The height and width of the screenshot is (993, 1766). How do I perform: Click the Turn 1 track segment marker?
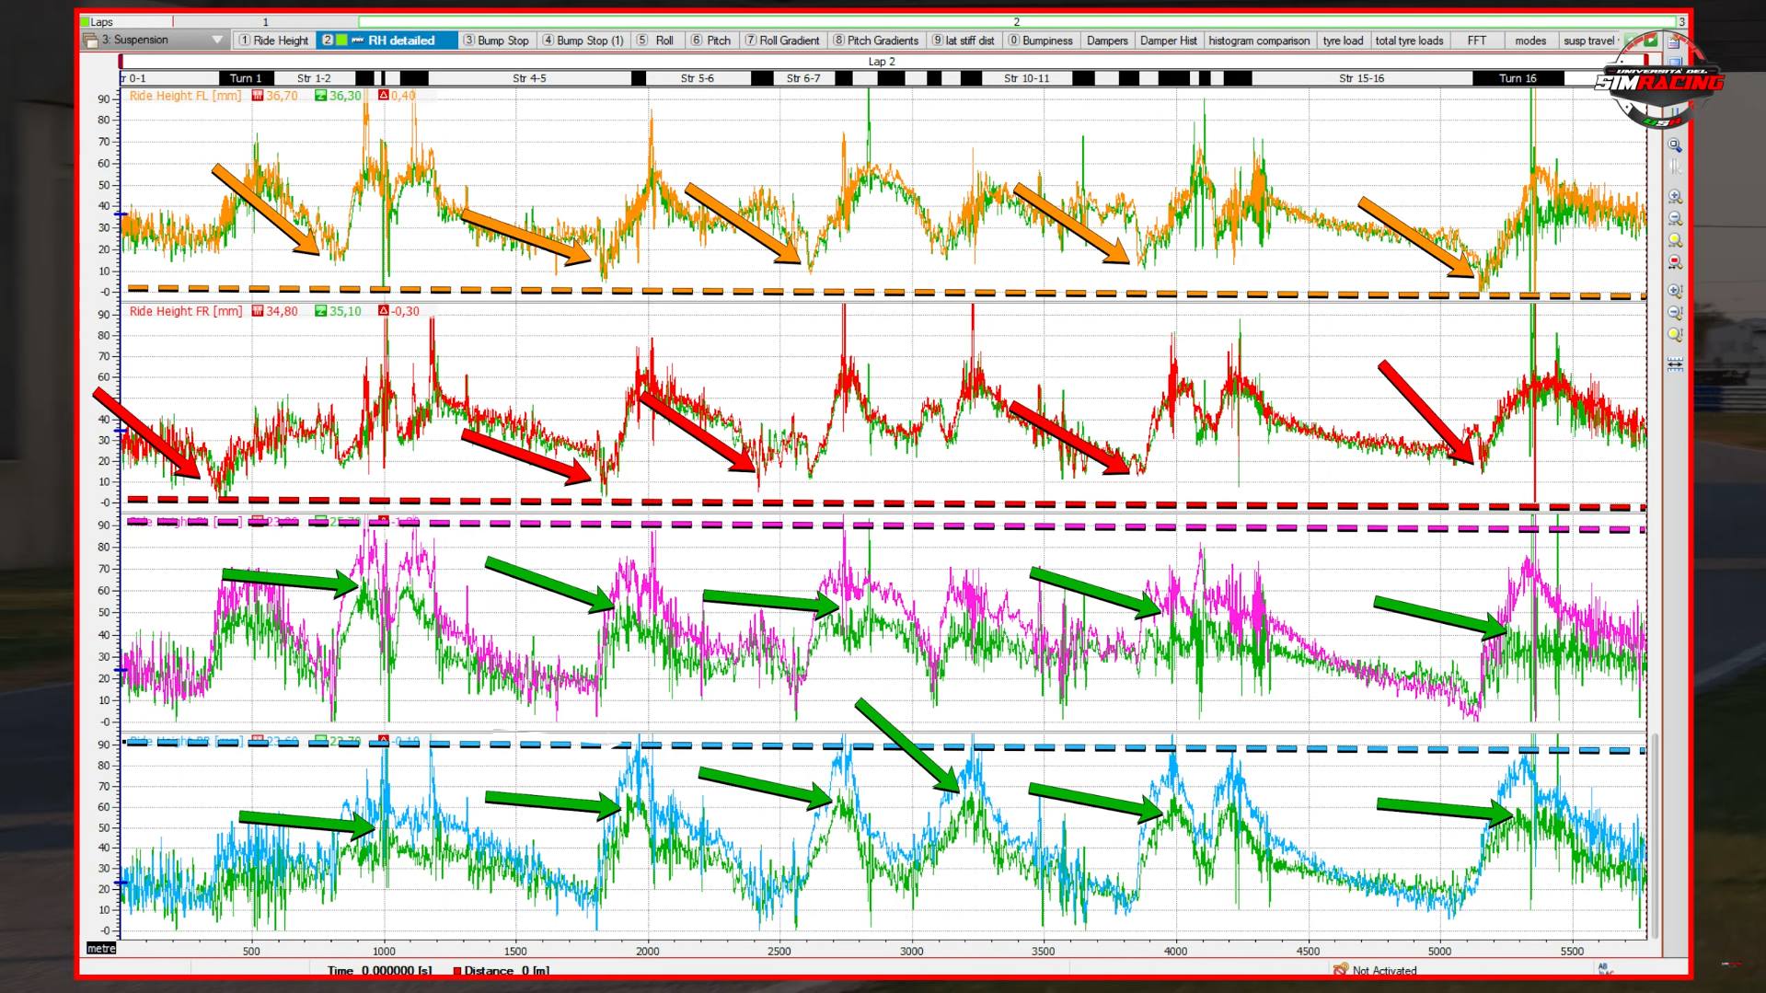[246, 78]
